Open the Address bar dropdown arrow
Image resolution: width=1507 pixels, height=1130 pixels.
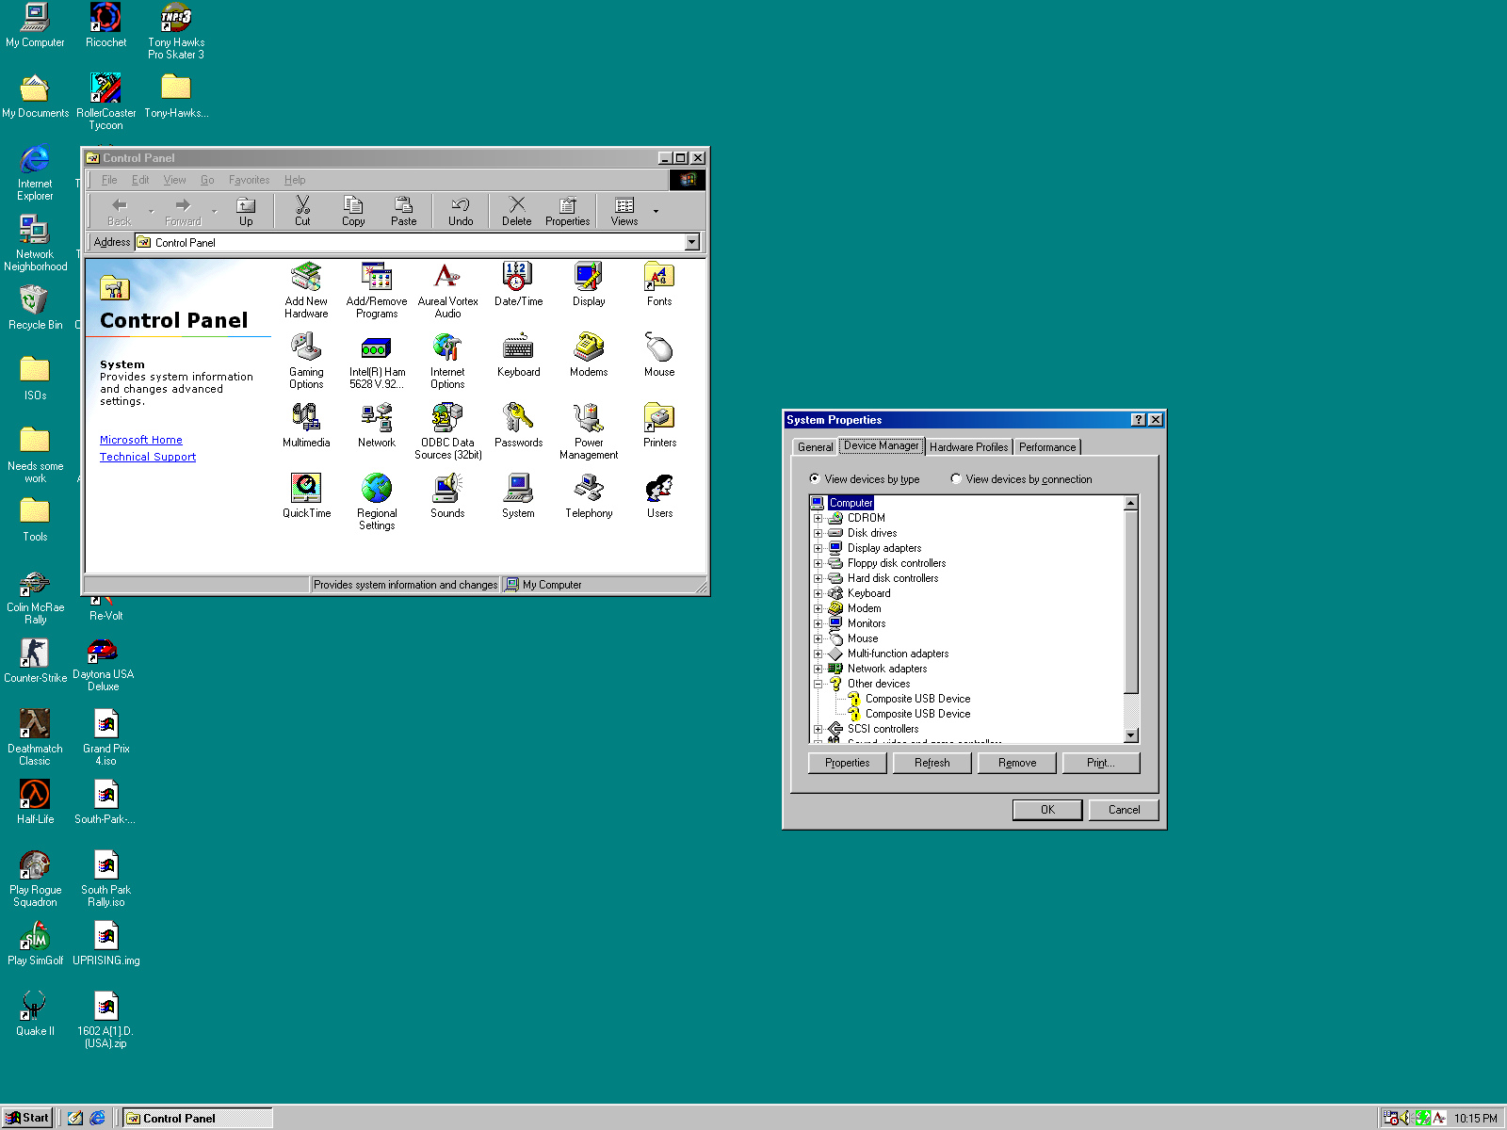(x=692, y=243)
